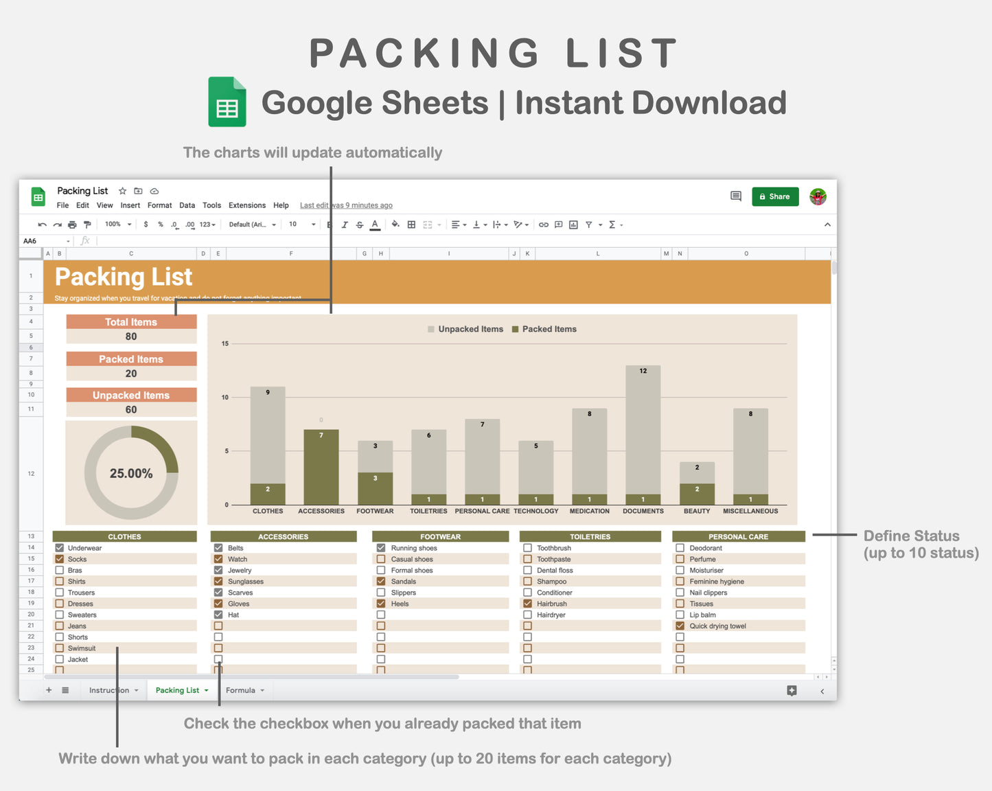Star the Packing List spreadsheet

[x=122, y=191]
